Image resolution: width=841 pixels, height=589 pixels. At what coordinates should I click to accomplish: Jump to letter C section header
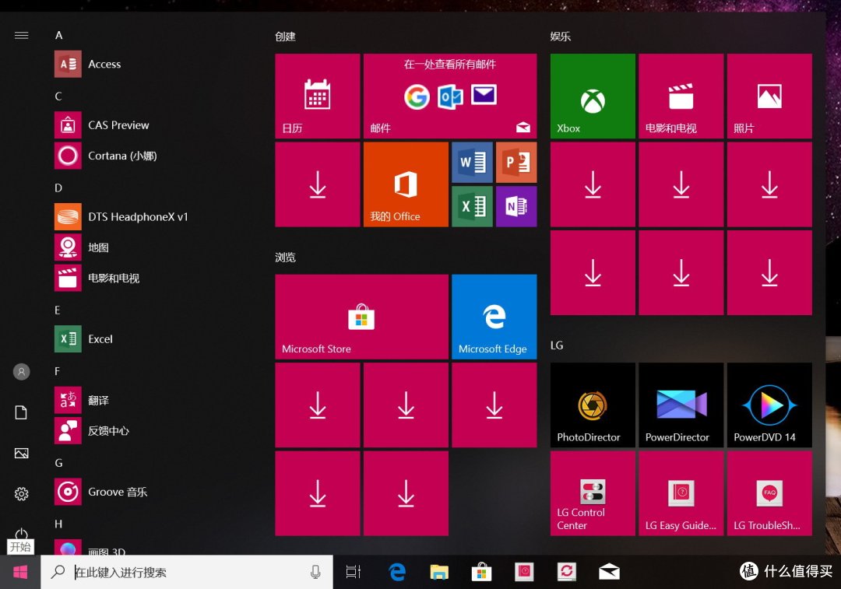click(58, 96)
